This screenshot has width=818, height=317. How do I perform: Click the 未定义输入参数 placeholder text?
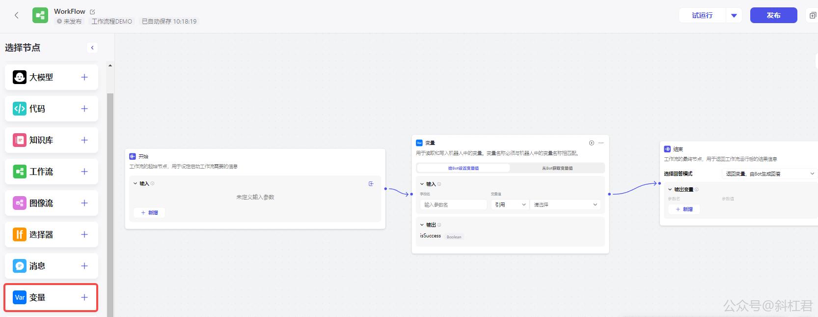point(255,197)
